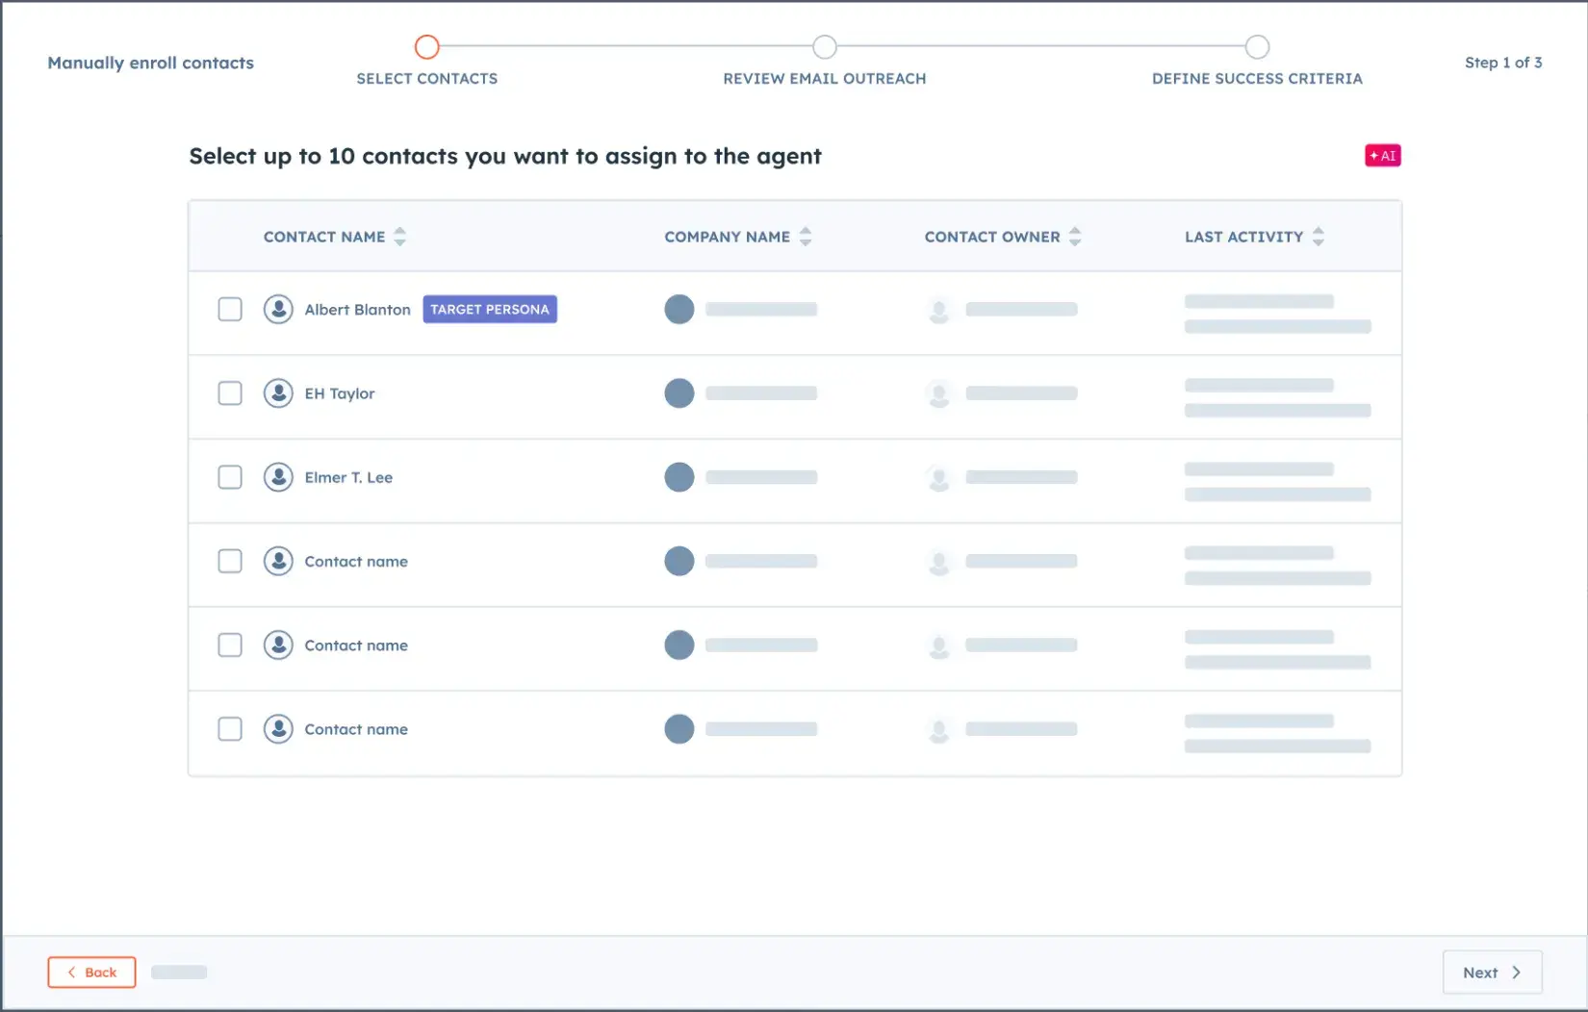Click Albert Blanton's contact avatar icon

click(x=278, y=309)
